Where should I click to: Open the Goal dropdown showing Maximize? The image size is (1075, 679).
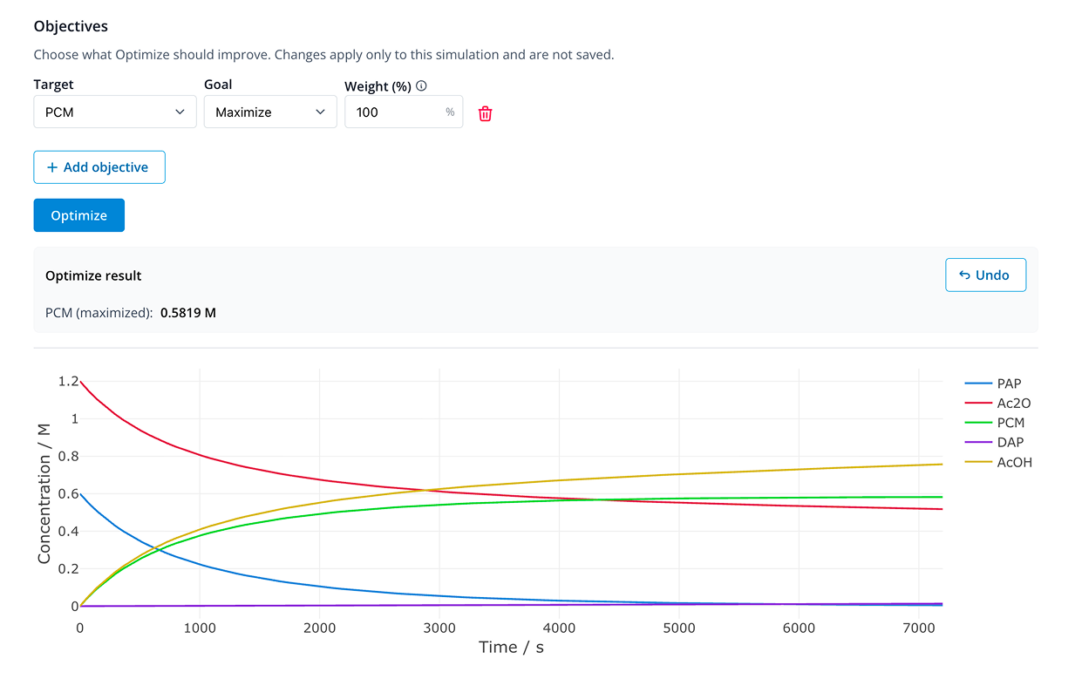(x=270, y=112)
